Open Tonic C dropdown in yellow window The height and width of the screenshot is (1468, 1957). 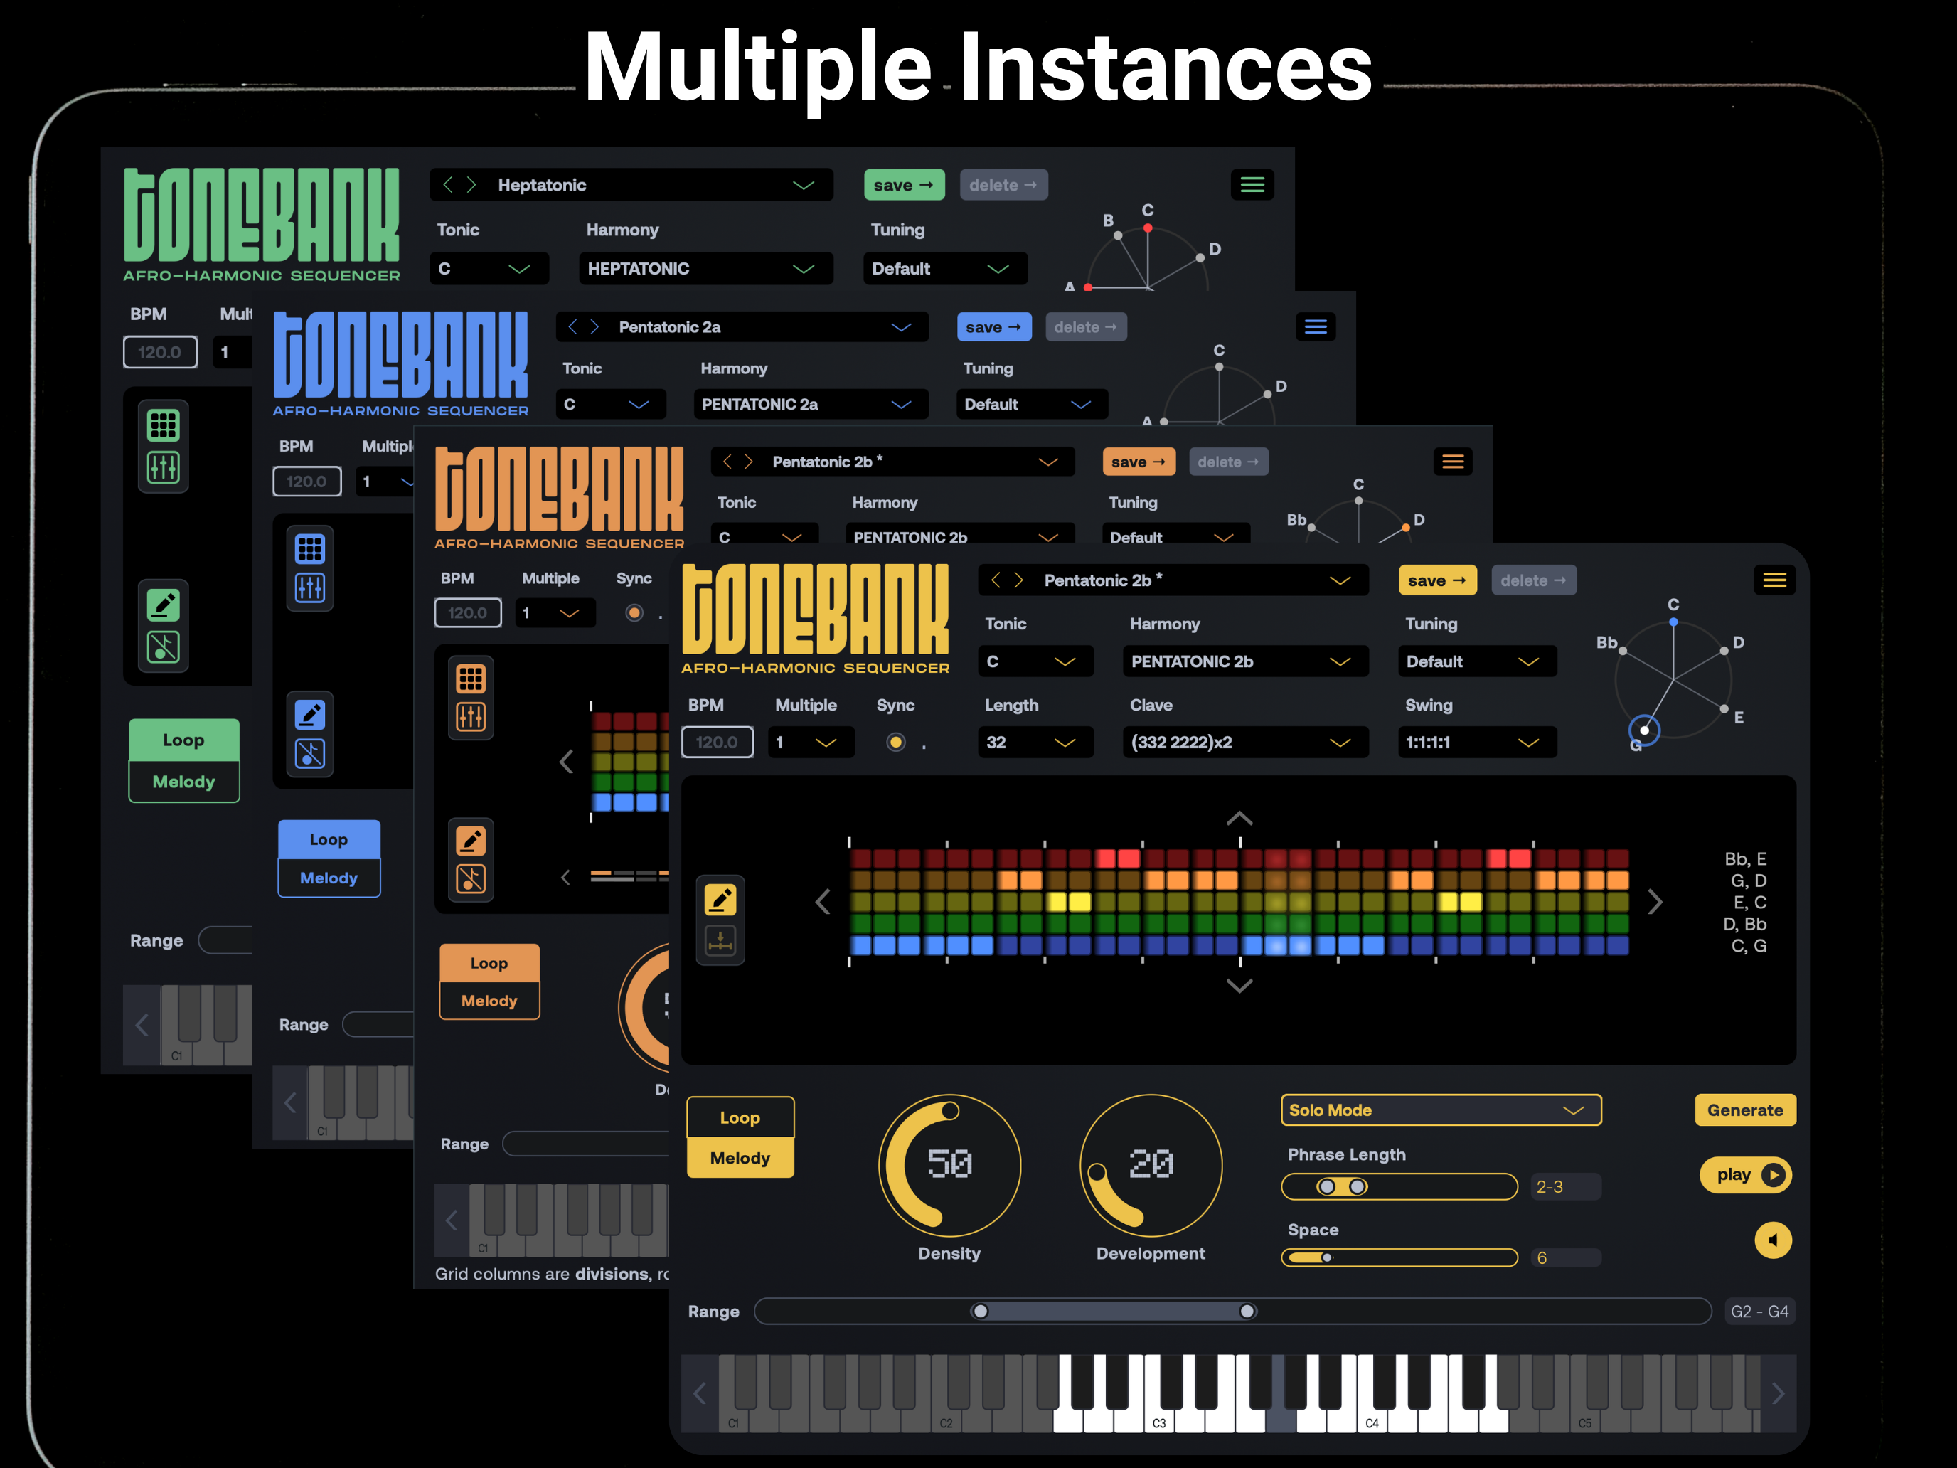click(1035, 661)
